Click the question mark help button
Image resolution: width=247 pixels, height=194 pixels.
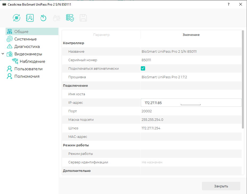pyautogui.click(x=228, y=5)
